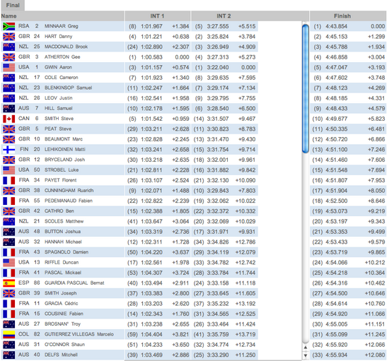Click the New Zealand flag beside MACDONALD Brook
Viewport: 389px width, 361px height.
pos(8,47)
